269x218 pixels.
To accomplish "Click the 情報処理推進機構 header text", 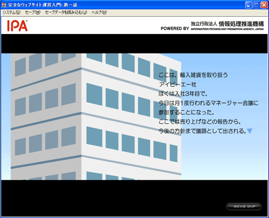I will click(241, 24).
